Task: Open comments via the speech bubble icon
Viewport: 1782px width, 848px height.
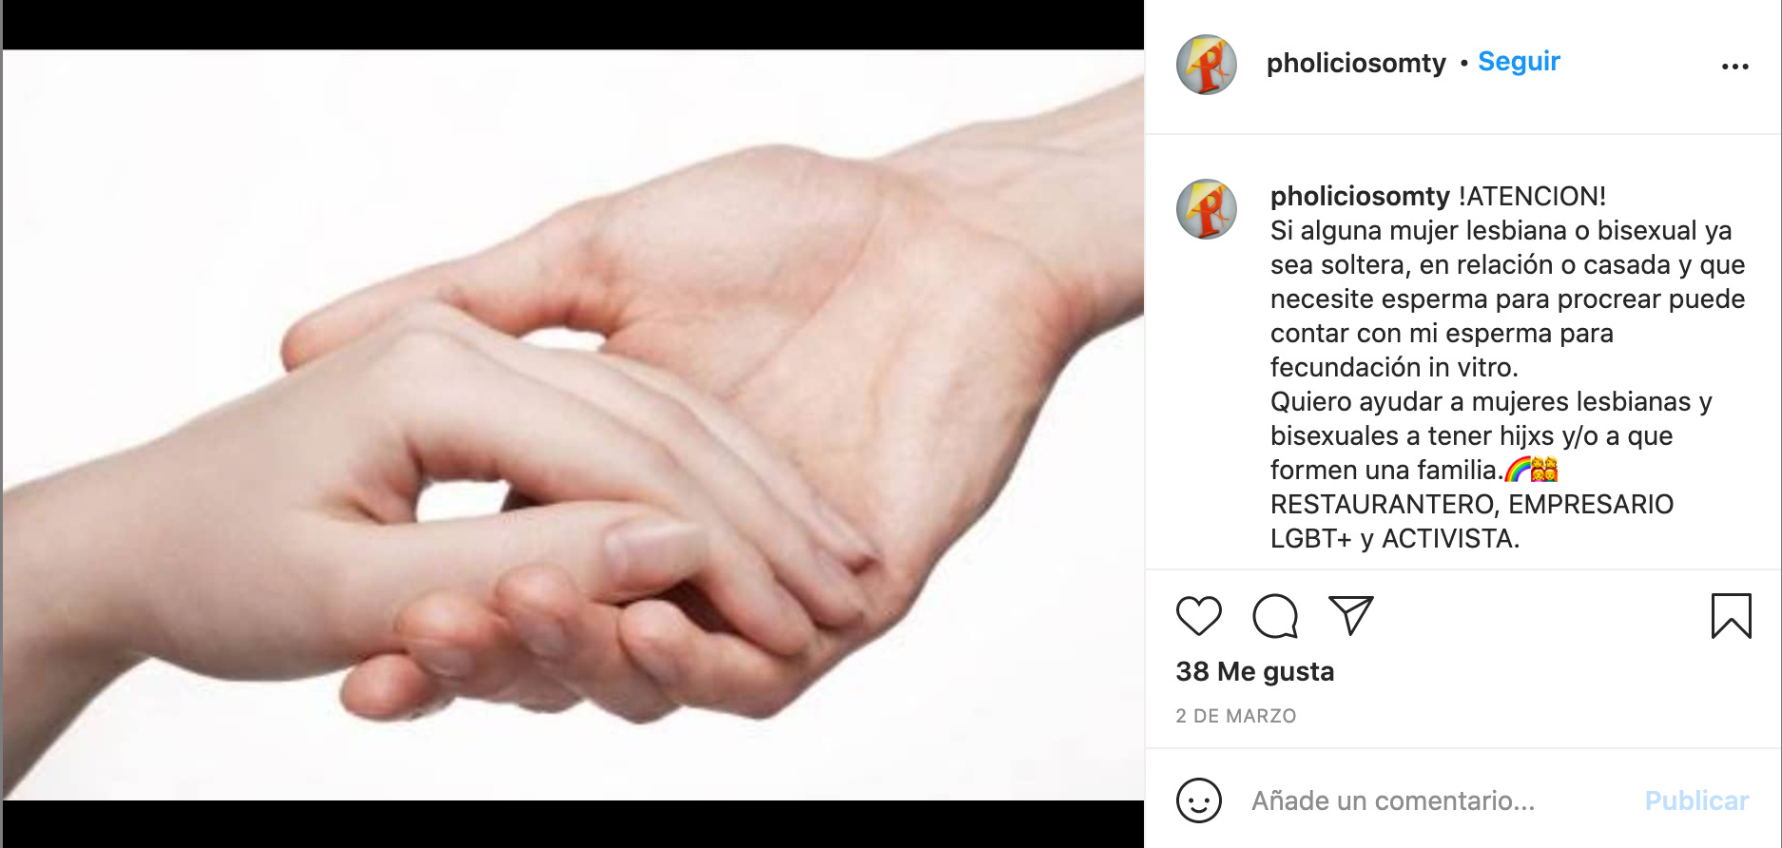Action: click(x=1275, y=616)
